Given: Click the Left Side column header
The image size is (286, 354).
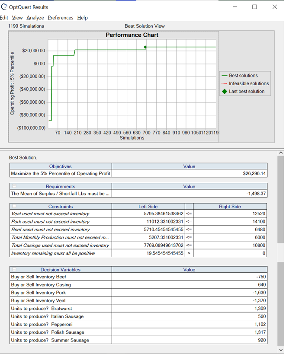Looking at the screenshot, I should 148,206.
